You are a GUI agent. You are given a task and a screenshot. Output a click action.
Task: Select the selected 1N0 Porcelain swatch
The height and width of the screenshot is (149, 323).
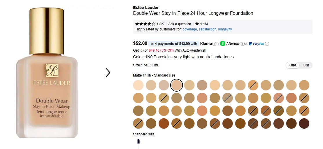(177, 85)
